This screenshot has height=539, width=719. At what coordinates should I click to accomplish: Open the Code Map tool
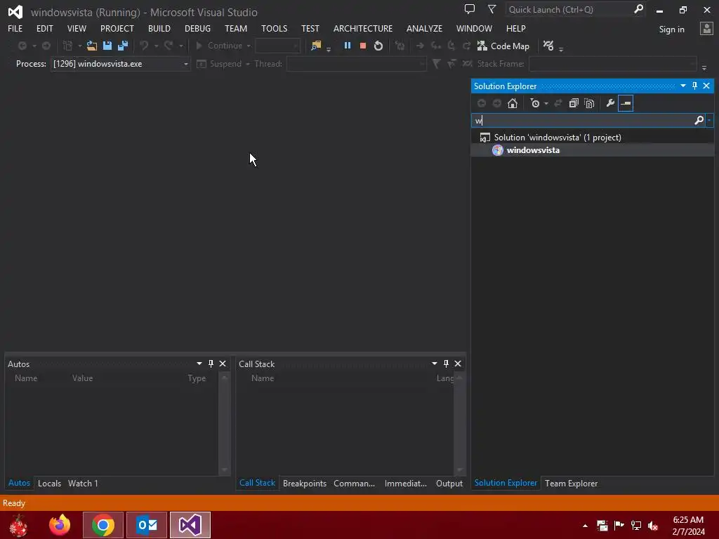tap(503, 46)
